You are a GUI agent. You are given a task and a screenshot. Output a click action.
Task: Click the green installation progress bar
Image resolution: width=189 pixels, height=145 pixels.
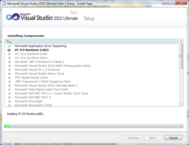pos(7,126)
